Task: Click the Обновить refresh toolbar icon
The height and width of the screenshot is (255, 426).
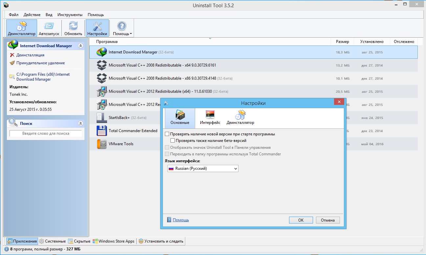Action: click(x=73, y=28)
